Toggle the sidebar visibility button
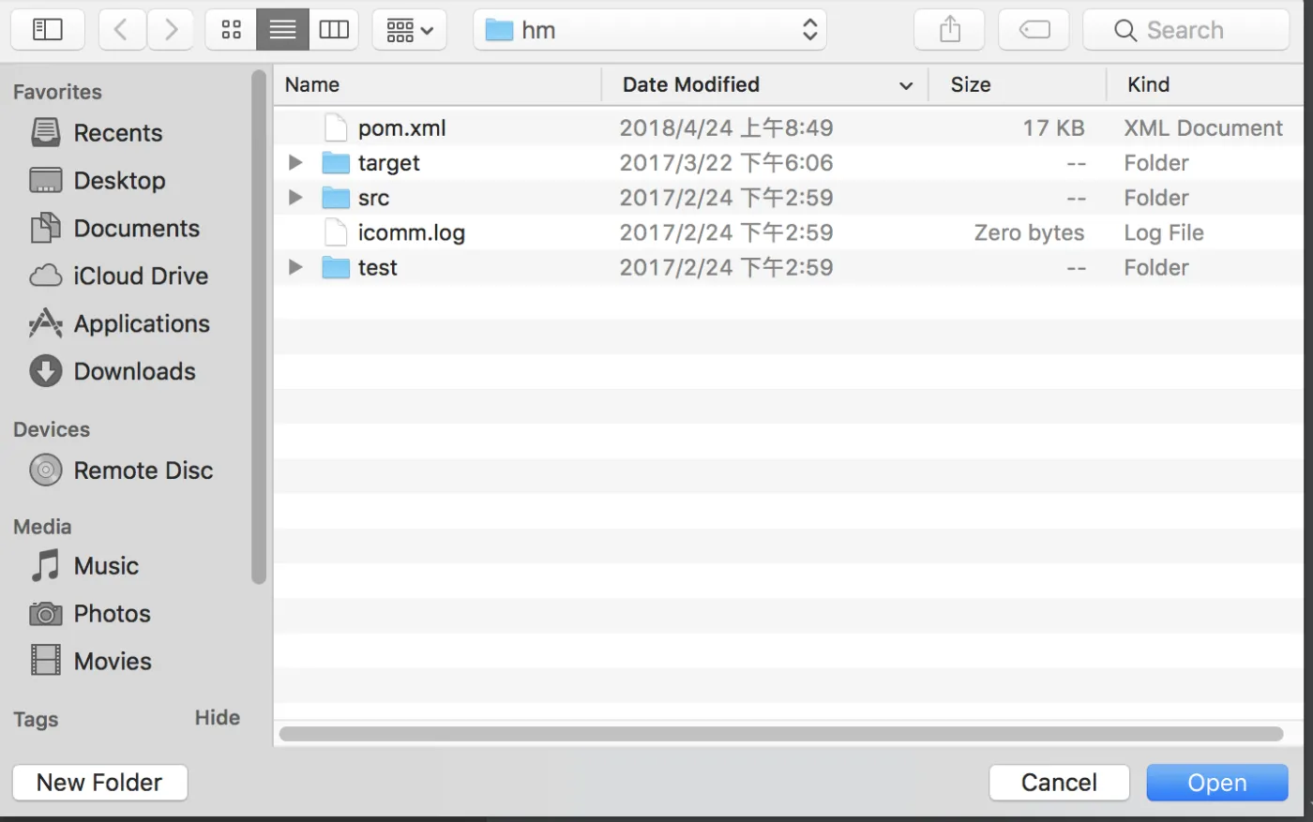Viewport: 1313px width, 822px height. coord(48,30)
